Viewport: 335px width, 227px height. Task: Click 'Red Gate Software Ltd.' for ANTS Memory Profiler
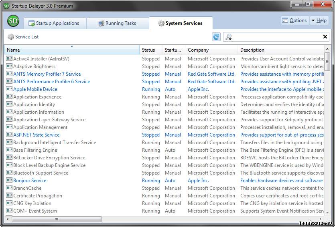211,74
